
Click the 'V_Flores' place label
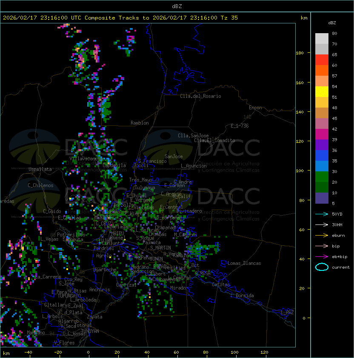[64, 343]
